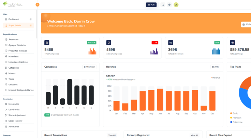Screen dimensions: 251x138
Task: Click the Rubrial logo
Action: pyautogui.click(x=13, y=4)
